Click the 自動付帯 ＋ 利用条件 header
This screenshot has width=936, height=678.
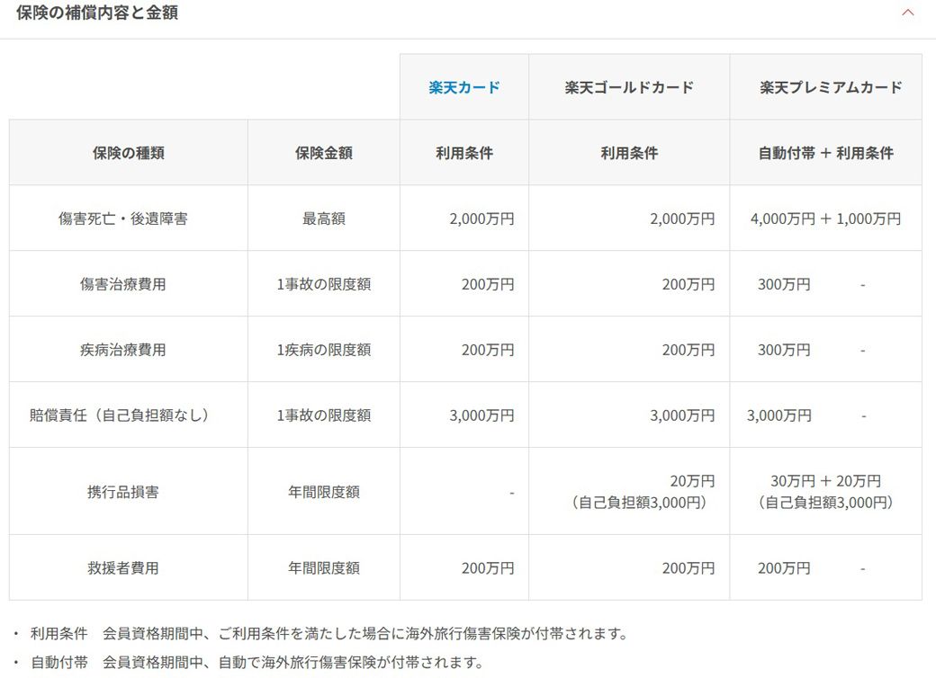[823, 152]
